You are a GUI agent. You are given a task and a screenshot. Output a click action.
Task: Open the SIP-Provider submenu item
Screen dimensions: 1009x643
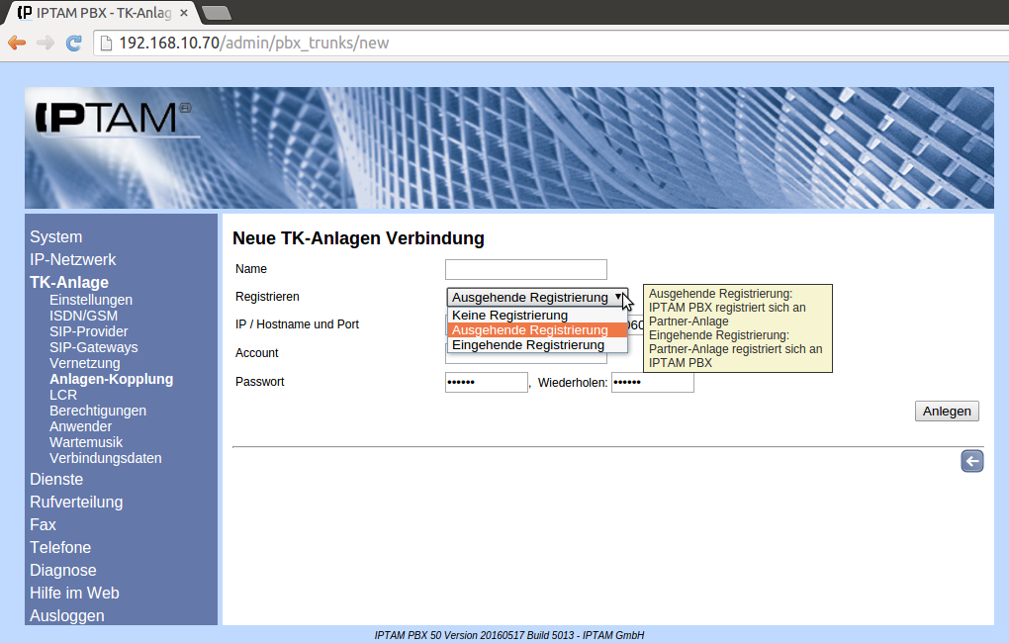click(x=88, y=331)
